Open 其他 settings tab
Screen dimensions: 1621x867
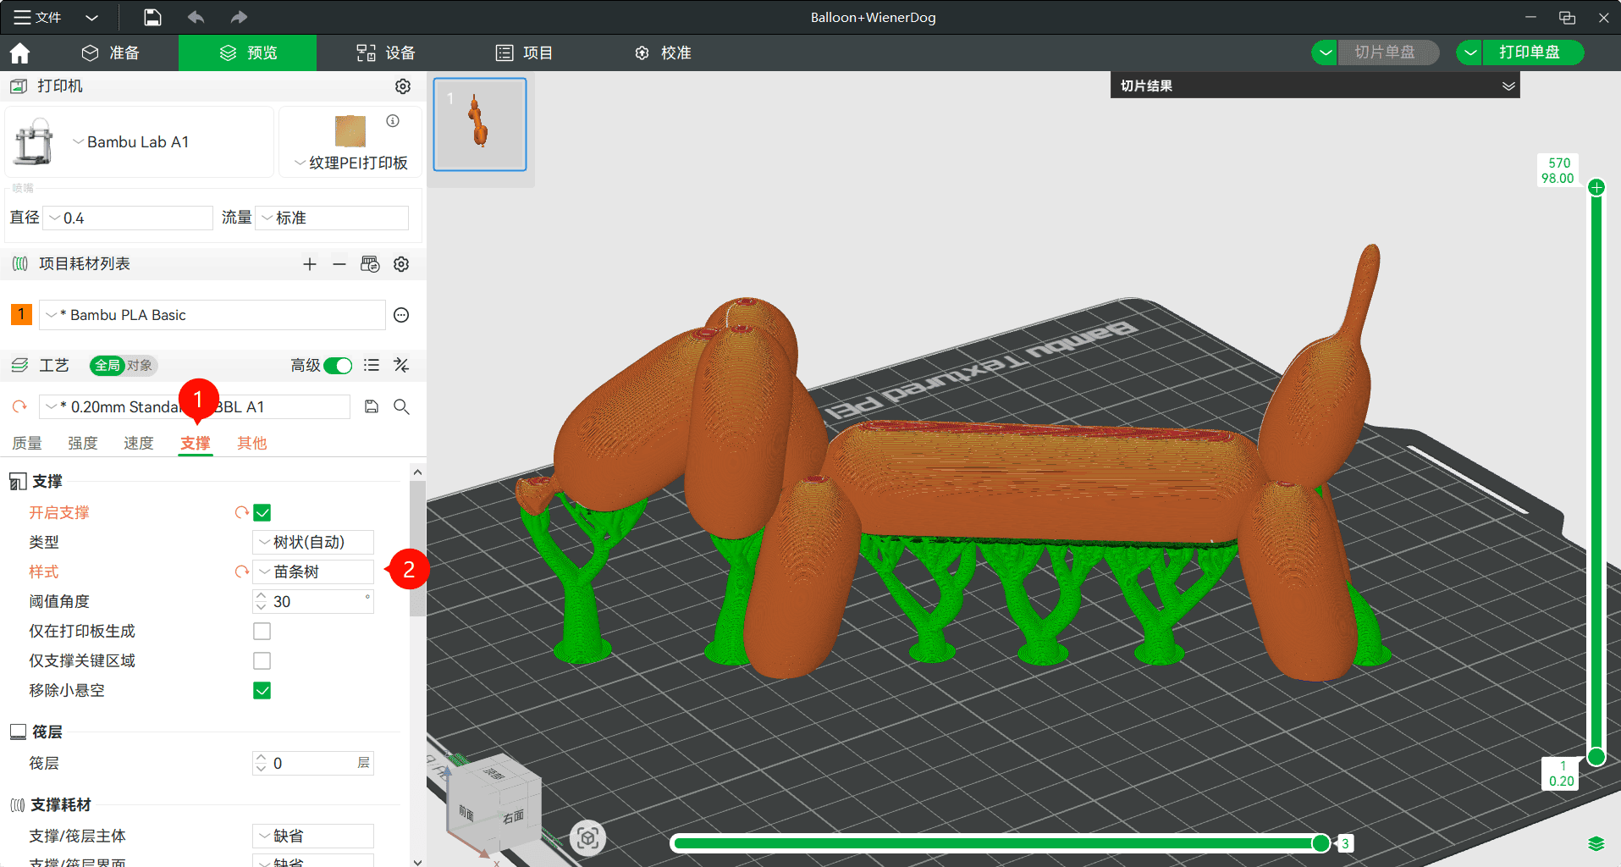[x=252, y=443]
